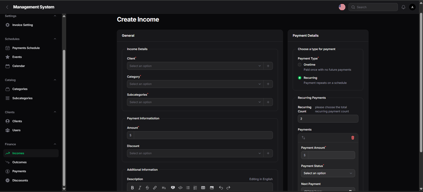Click the back arrow beside Management System
Screen dimensions: 423x192
7,7
